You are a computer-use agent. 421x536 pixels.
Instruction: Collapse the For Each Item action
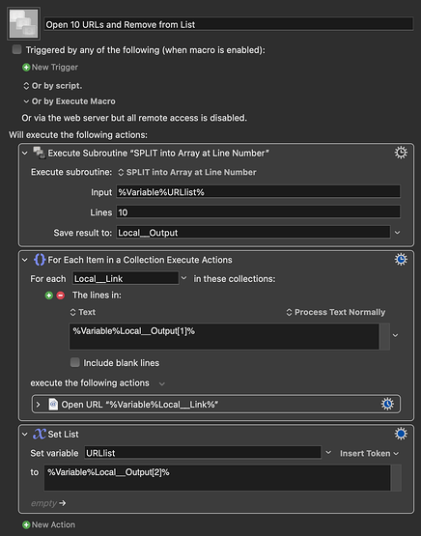tap(24, 260)
